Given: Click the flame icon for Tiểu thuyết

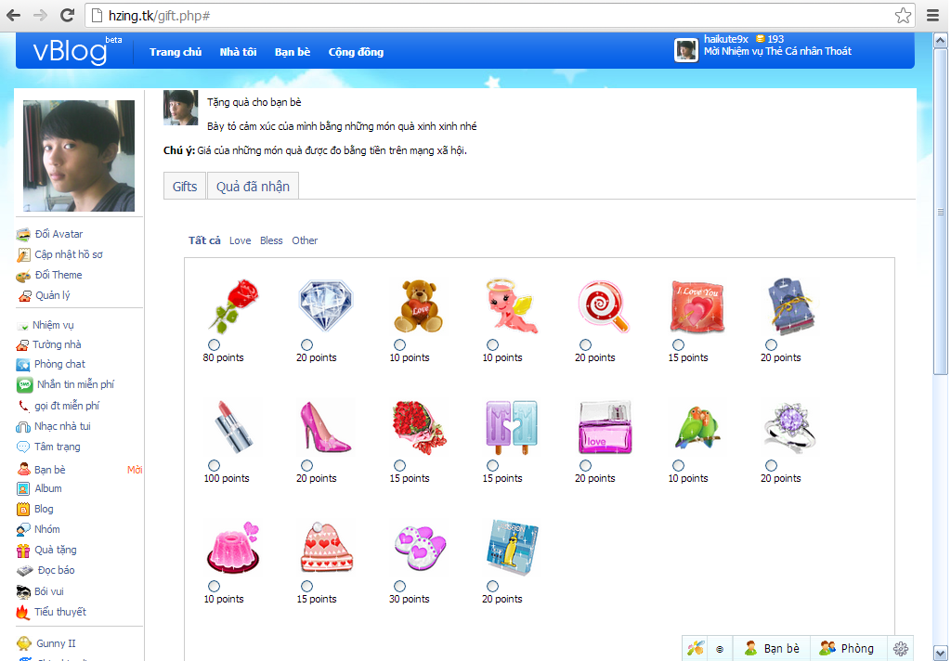Looking at the screenshot, I should (x=23, y=613).
